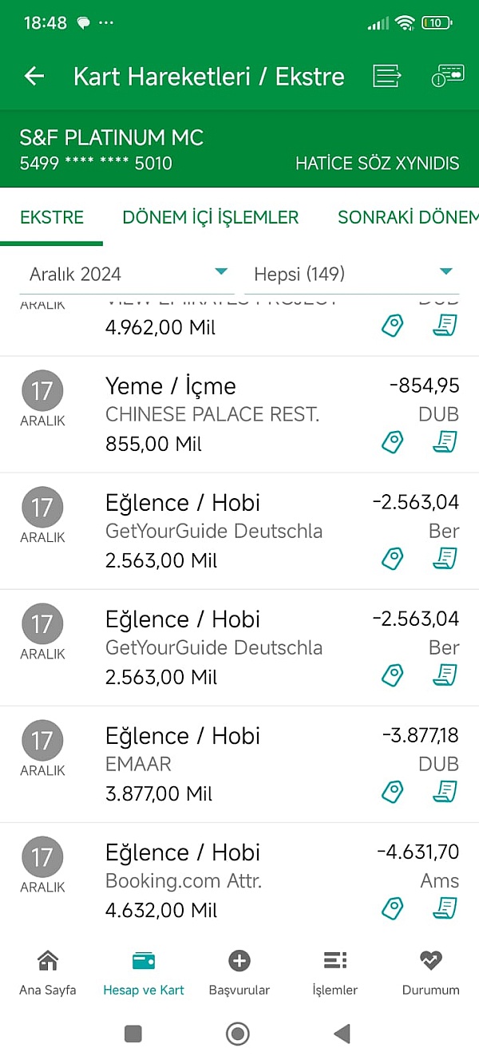479x1064 pixels.
Task: Open Başvurular in bottom navigation
Action: (x=239, y=972)
